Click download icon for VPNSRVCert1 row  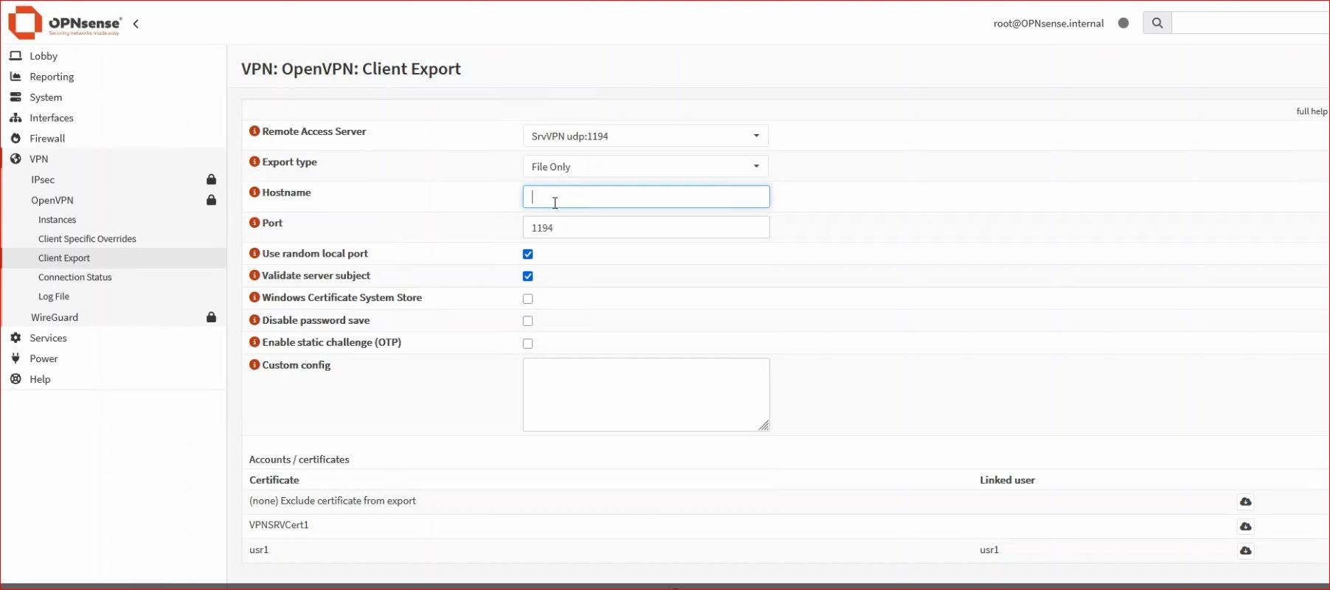(x=1245, y=527)
